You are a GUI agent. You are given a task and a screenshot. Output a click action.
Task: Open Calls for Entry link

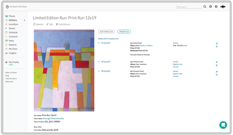pyautogui.click(x=11, y=79)
